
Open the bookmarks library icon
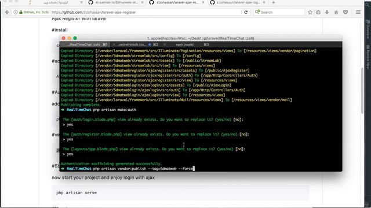point(318,12)
